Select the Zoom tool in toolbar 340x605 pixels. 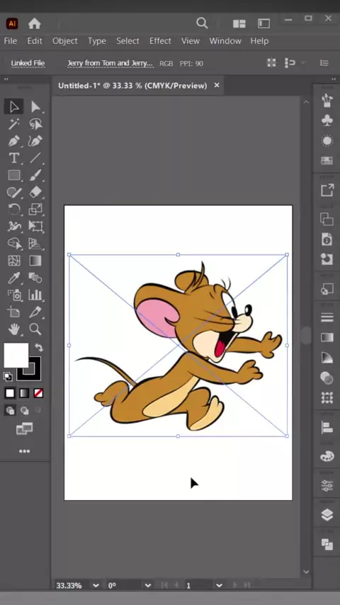click(35, 329)
